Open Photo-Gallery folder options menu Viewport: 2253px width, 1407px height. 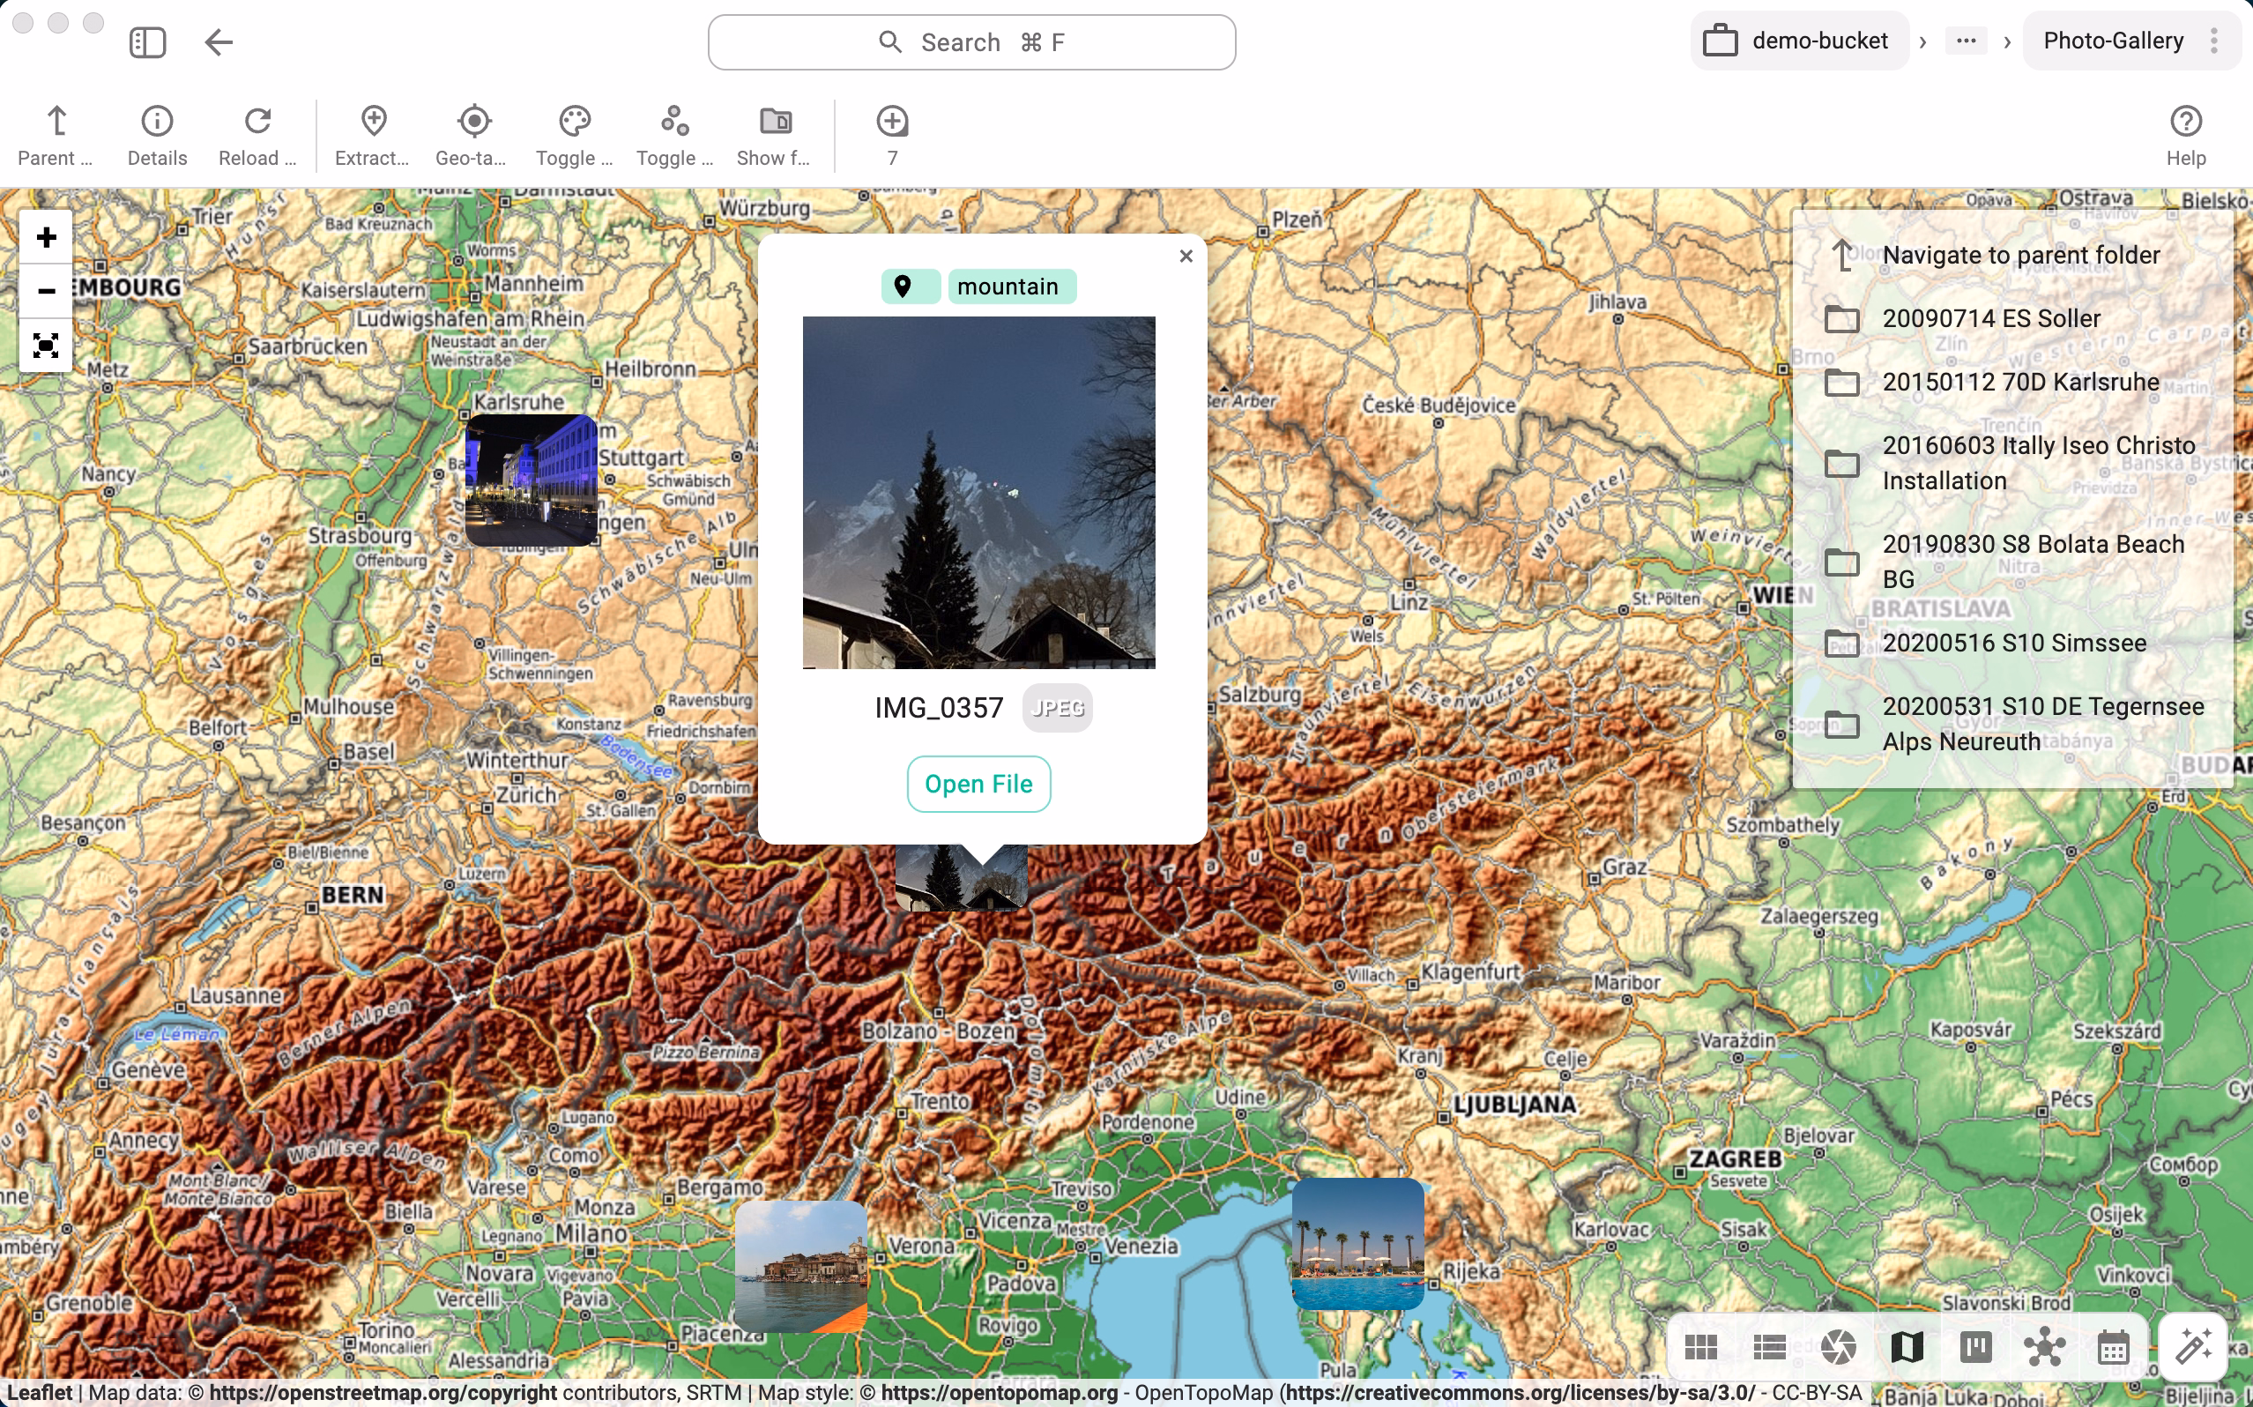(2214, 41)
